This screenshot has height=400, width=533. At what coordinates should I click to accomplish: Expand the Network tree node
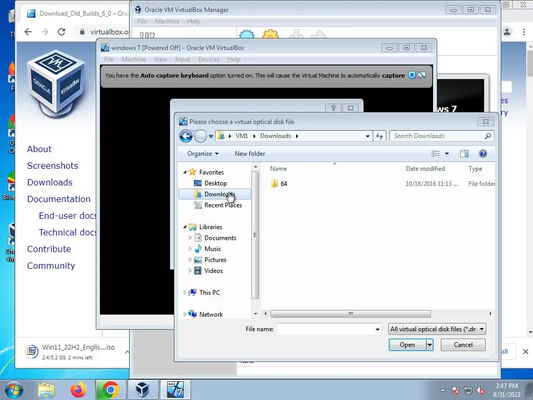click(185, 314)
